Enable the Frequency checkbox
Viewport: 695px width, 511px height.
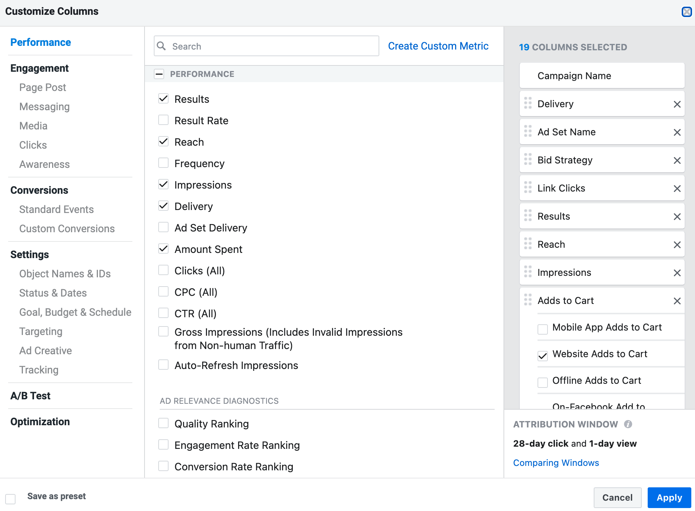pos(163,163)
